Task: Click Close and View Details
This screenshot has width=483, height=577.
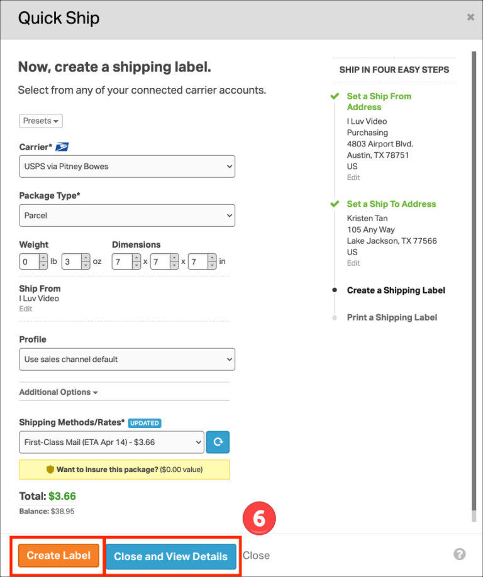Action: (170, 556)
